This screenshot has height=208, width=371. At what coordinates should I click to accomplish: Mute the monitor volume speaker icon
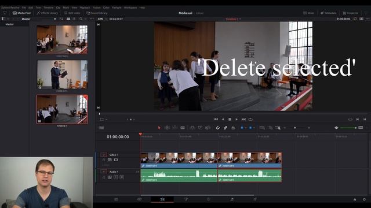click(x=336, y=128)
